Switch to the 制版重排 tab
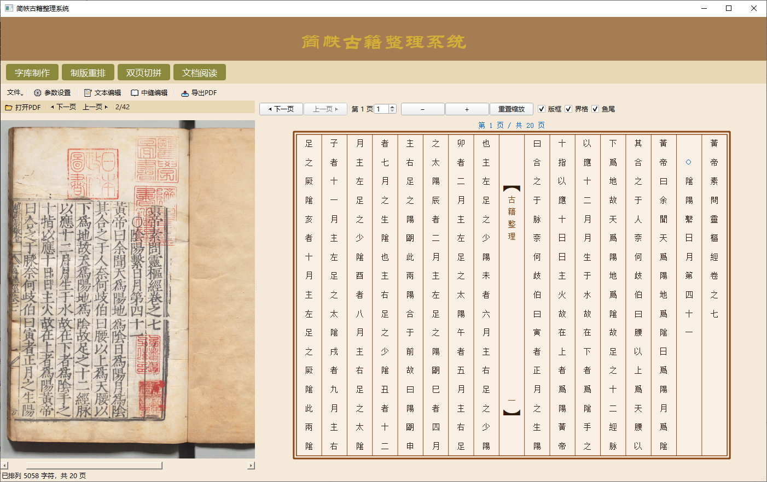 click(x=88, y=73)
